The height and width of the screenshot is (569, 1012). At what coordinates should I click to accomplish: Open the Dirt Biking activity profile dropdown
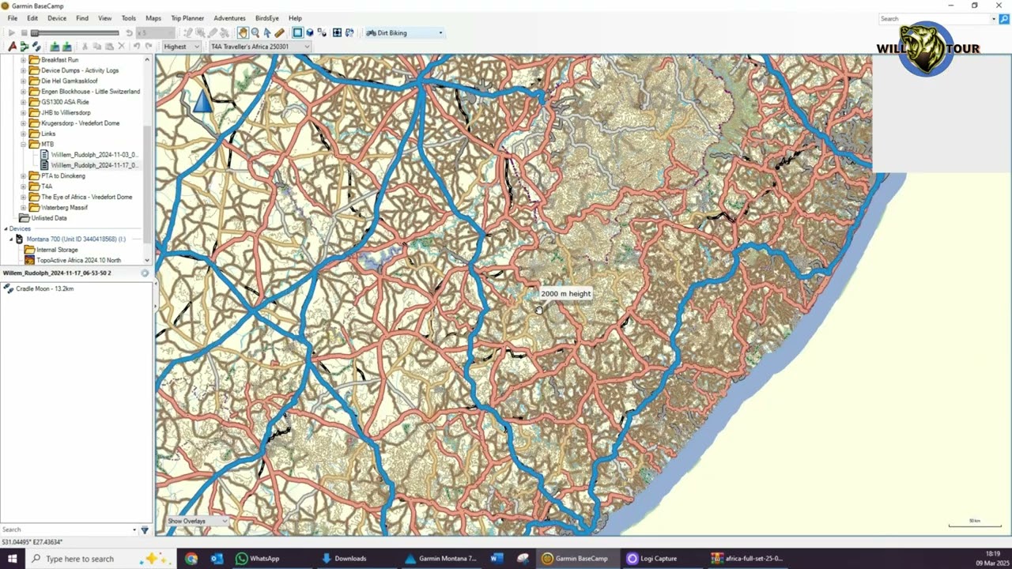[x=404, y=33]
